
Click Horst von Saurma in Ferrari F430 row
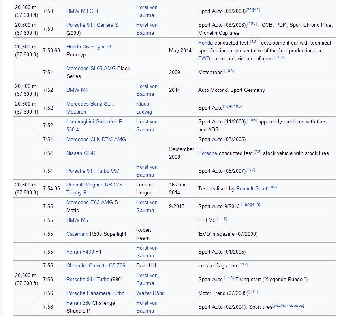click(x=147, y=252)
